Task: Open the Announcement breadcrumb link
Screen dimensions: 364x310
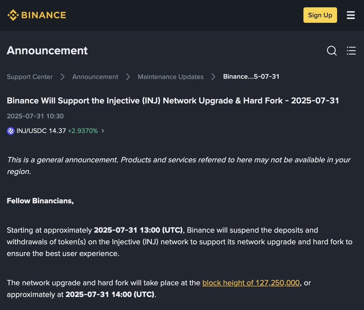Action: 95,77
